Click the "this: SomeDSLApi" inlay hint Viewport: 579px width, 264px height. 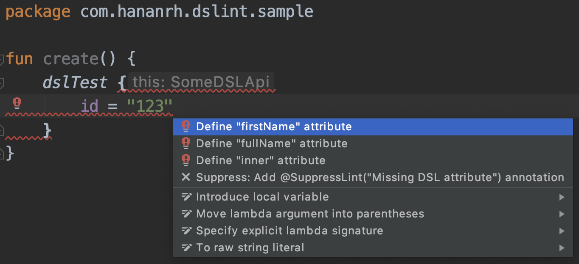point(201,82)
